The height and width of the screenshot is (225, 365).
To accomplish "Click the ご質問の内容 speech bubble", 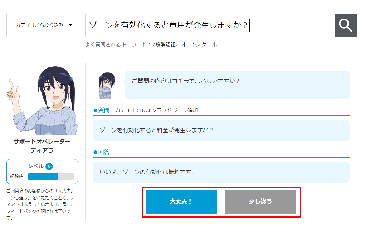I will [237, 85].
